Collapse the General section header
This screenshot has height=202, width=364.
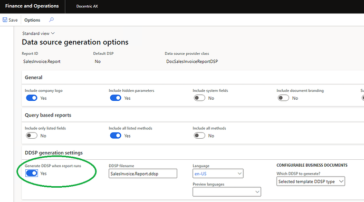pyautogui.click(x=33, y=78)
